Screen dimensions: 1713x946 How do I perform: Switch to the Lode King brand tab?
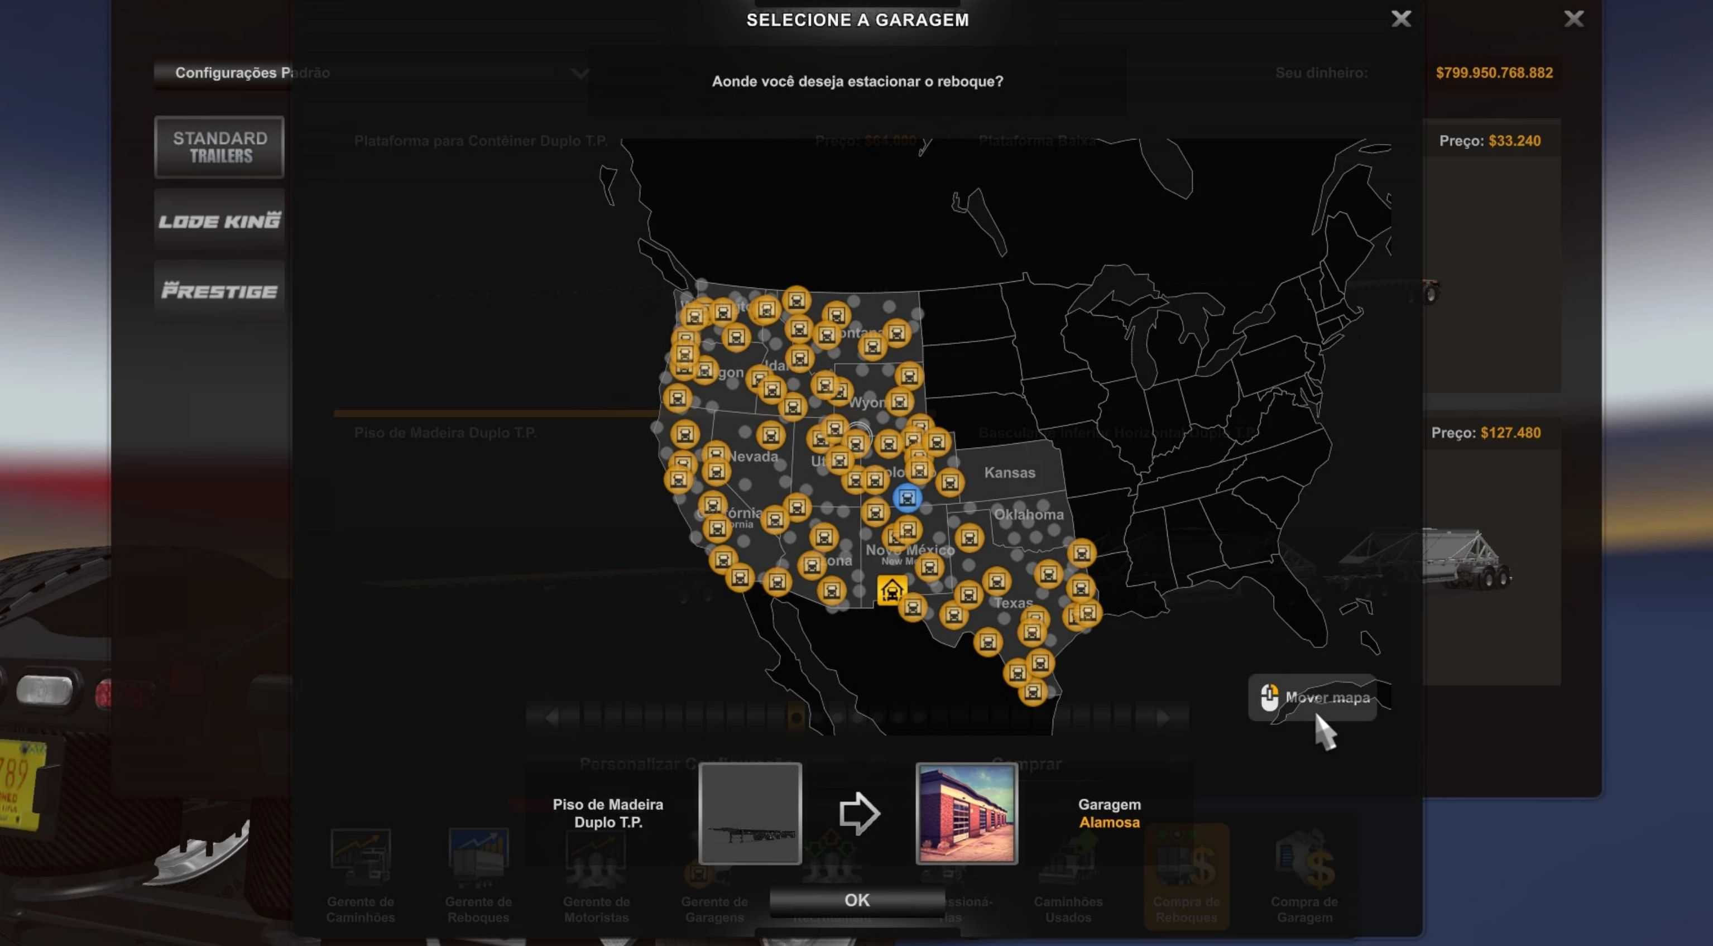tap(219, 220)
